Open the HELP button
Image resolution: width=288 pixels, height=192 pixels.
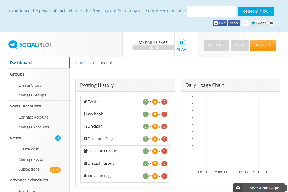[240, 45]
